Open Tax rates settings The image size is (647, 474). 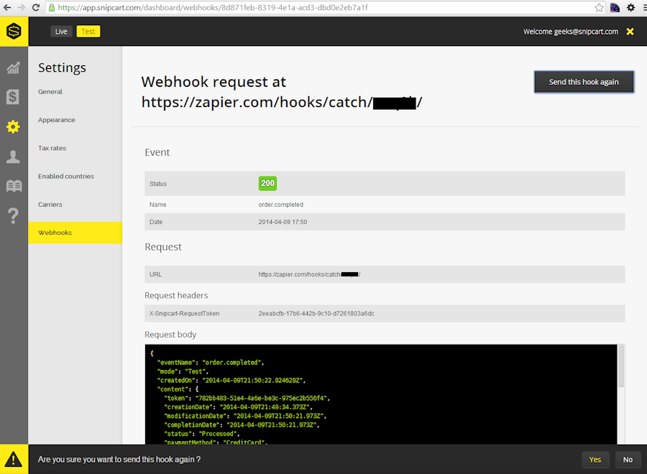click(x=52, y=148)
